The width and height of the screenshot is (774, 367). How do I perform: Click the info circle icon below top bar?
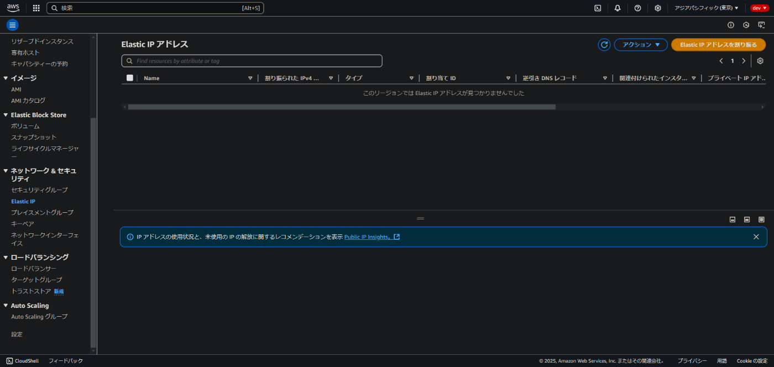[x=731, y=25]
